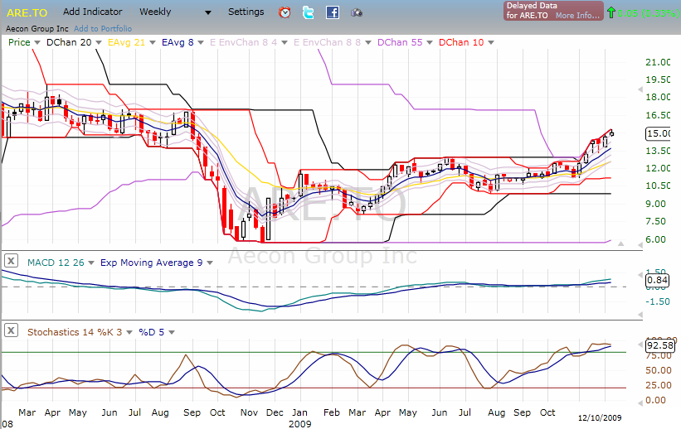
Task: Click the 92.58 stochastics value label
Action: [660, 345]
